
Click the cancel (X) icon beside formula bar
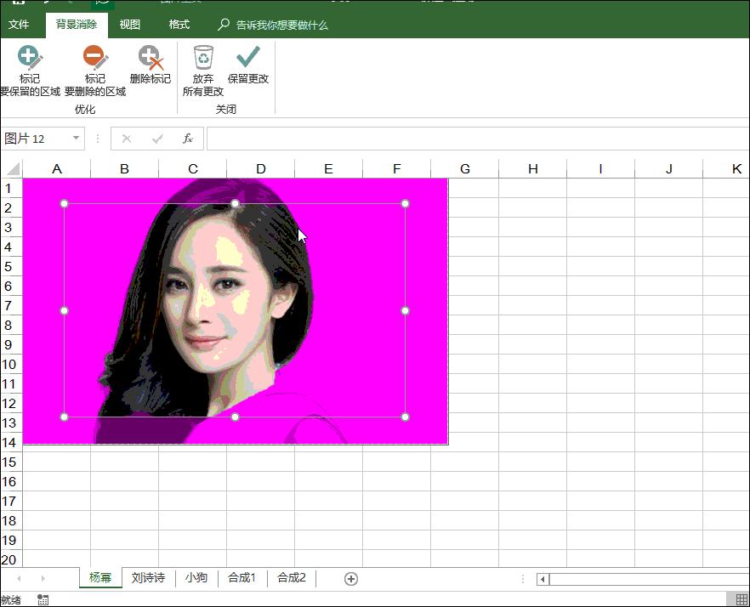(x=127, y=139)
